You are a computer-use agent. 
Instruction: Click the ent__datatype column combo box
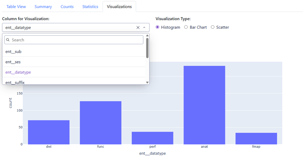(x=76, y=28)
